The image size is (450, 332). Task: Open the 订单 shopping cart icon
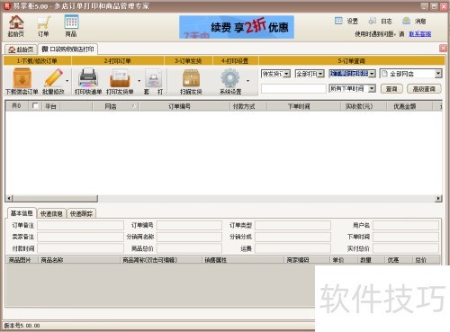(x=43, y=22)
